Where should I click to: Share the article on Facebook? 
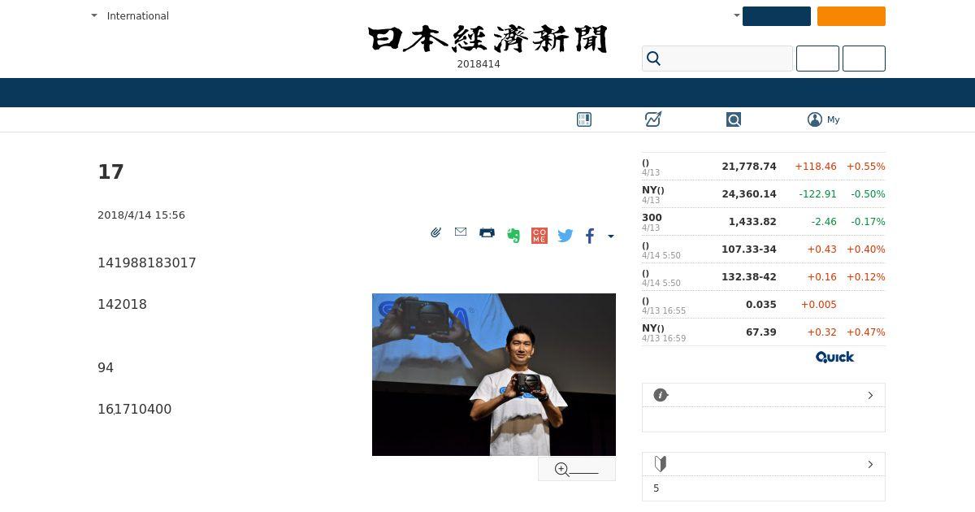[590, 236]
